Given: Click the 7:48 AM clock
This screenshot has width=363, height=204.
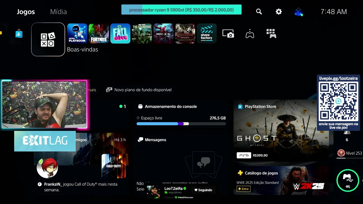Looking at the screenshot, I should tap(334, 12).
